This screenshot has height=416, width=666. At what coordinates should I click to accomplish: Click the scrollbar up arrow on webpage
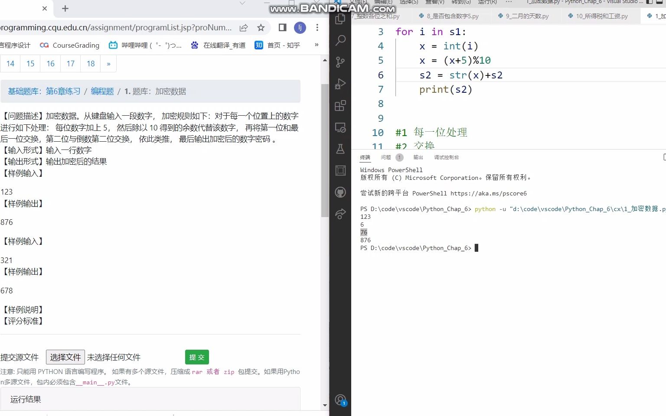325,60
